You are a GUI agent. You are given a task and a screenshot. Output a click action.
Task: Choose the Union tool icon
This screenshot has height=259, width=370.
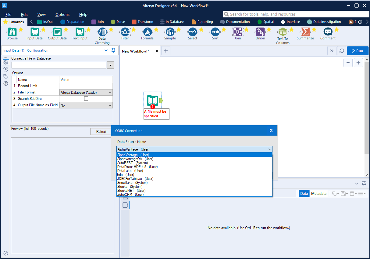pyautogui.click(x=260, y=32)
